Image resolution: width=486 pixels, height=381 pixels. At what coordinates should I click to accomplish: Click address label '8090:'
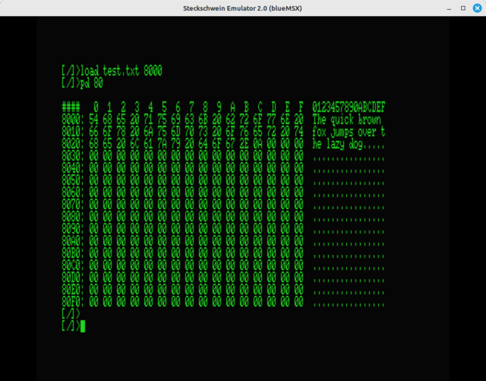pyautogui.click(x=73, y=229)
